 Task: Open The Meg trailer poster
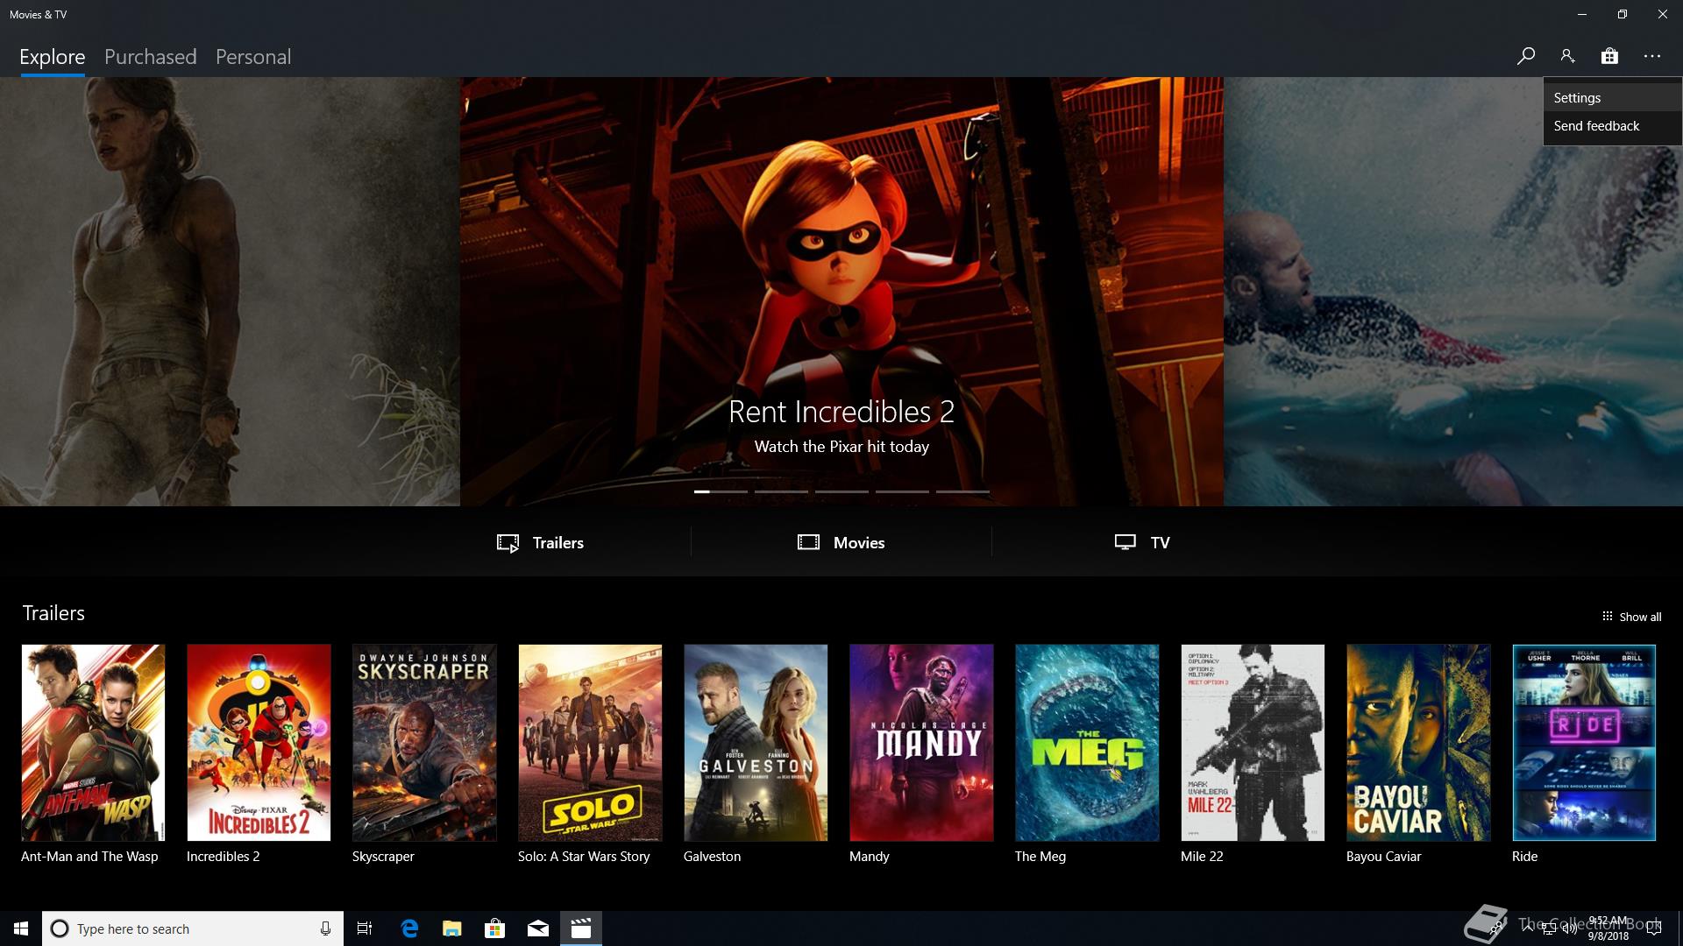[1087, 743]
